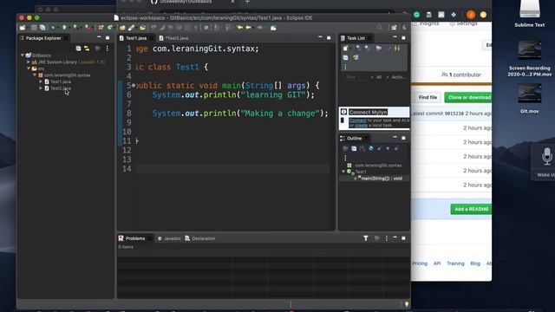555x312 pixels.
Task: Open the Problems tab
Action: 135,238
